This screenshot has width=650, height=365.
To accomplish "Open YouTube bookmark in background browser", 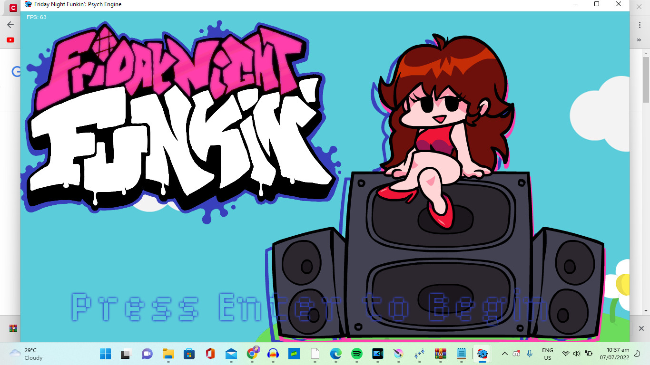I will tap(10, 40).
